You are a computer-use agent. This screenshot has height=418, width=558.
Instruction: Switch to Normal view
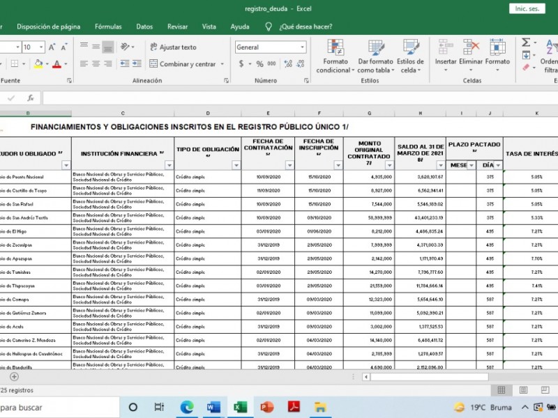pos(501,390)
